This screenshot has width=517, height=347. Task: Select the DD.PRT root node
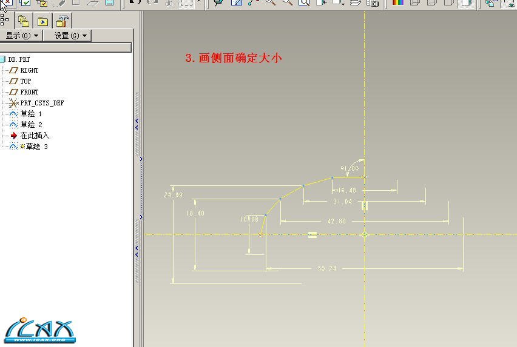point(19,59)
